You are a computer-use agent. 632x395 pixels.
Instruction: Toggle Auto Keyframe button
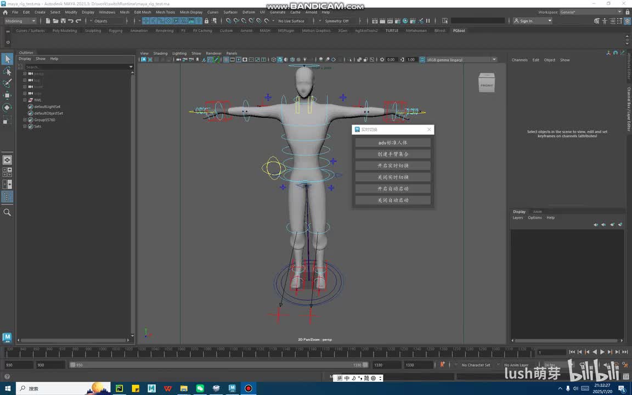(x=443, y=364)
